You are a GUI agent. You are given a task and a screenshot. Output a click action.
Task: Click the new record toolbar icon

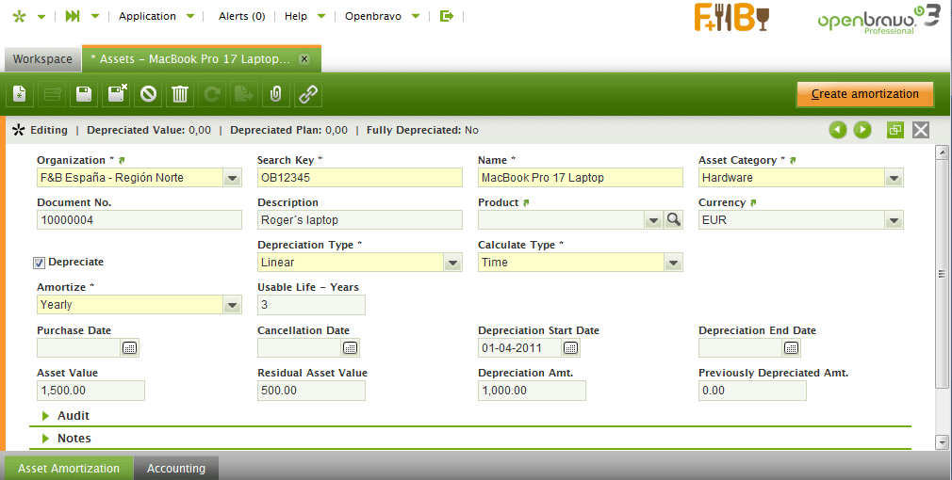pyautogui.click(x=20, y=94)
